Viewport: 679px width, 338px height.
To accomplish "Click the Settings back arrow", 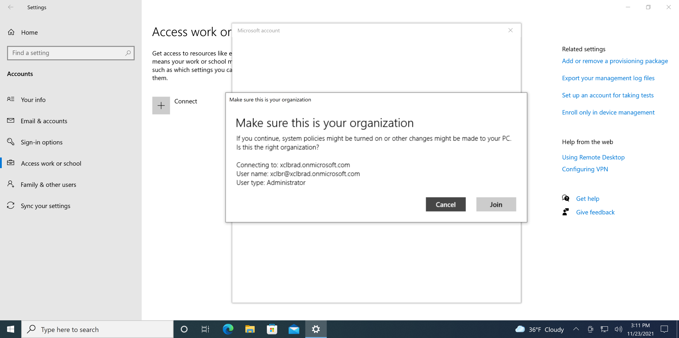I will click(11, 7).
